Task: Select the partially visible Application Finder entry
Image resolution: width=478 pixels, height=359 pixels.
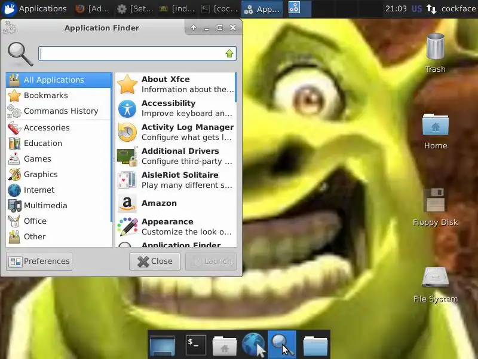Action: [x=175, y=244]
